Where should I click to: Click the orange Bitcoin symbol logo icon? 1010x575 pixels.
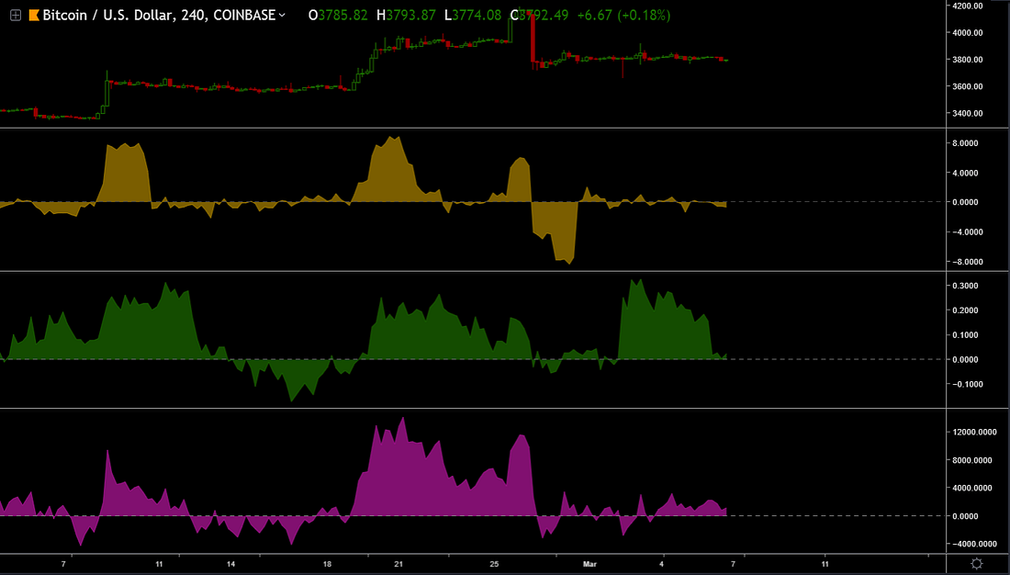[x=34, y=14]
